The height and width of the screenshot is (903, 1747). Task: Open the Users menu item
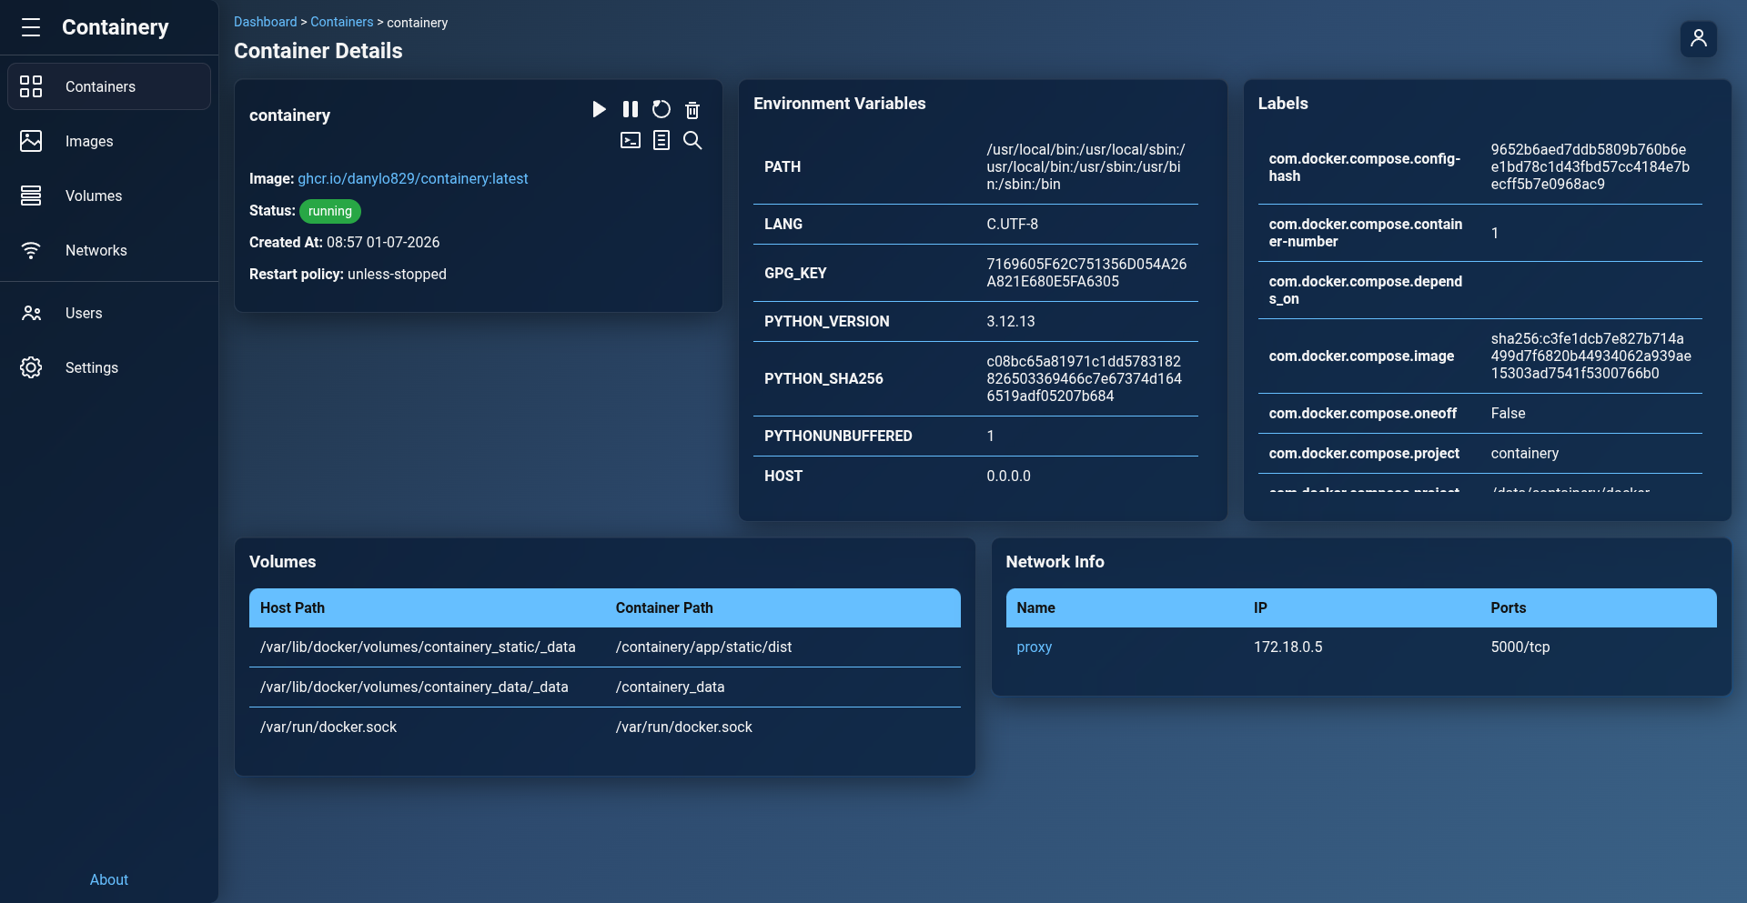pyautogui.click(x=109, y=313)
